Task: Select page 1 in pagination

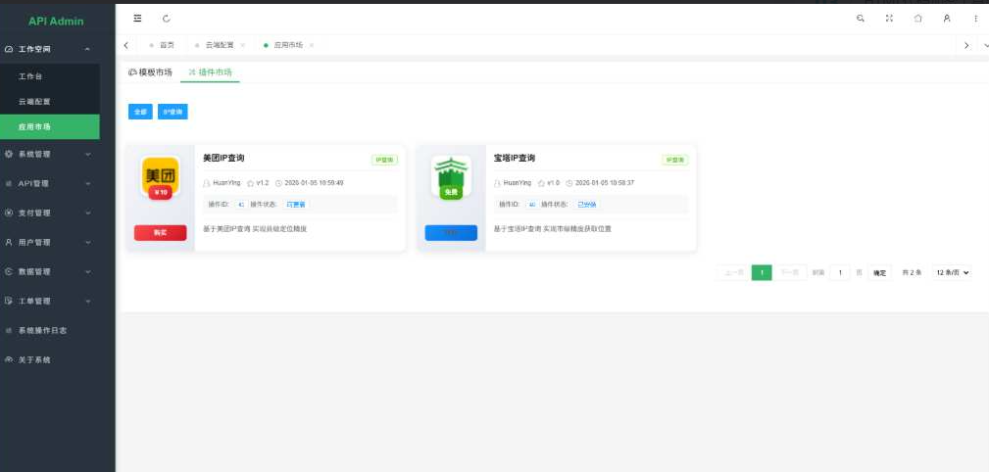Action: tap(762, 273)
